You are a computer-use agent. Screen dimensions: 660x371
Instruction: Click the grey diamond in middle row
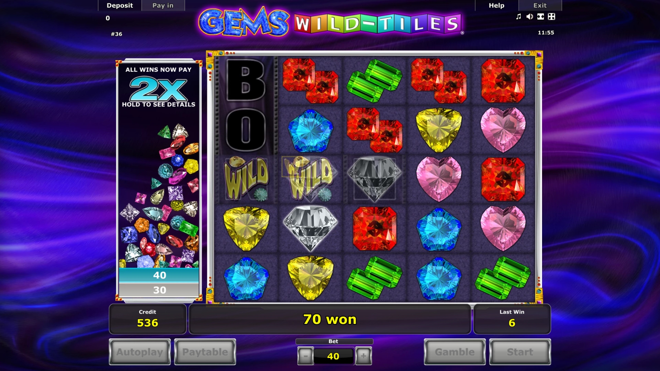(374, 179)
